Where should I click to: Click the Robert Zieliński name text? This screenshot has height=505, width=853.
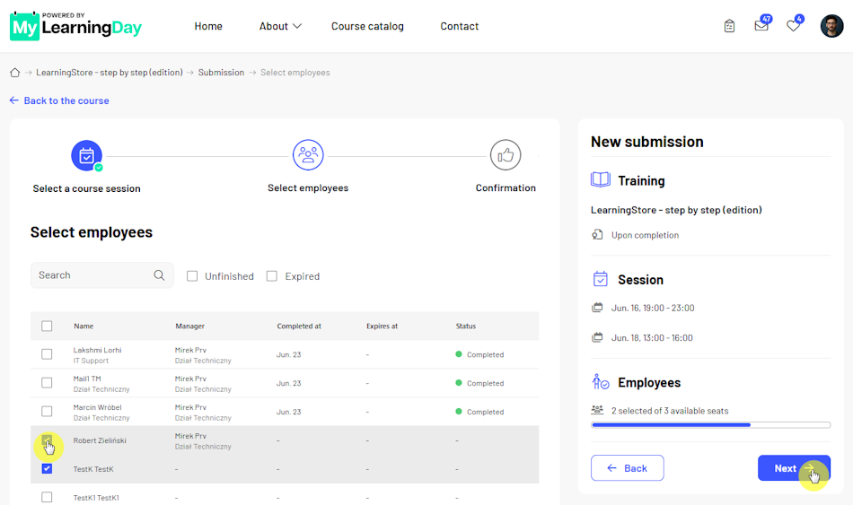pyautogui.click(x=100, y=440)
